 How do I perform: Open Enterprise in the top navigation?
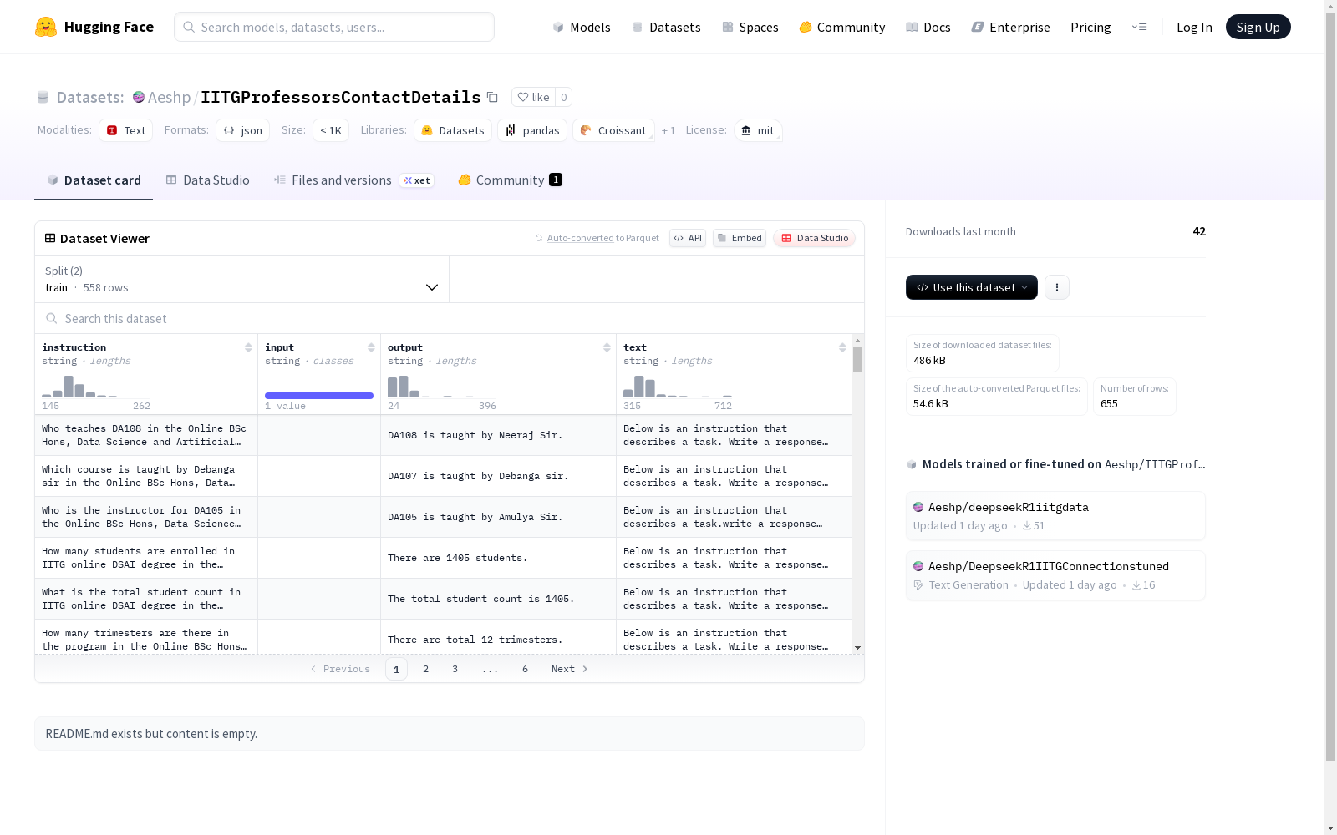point(1011,27)
